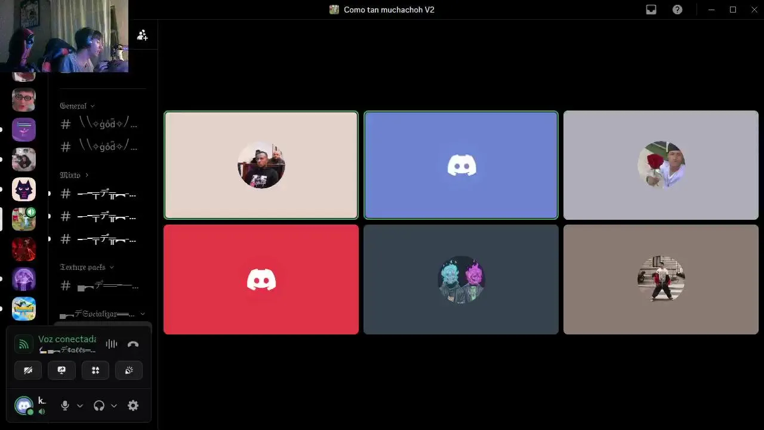764x430 pixels.
Task: Select the participant tile with rose avatar
Action: [661, 165]
